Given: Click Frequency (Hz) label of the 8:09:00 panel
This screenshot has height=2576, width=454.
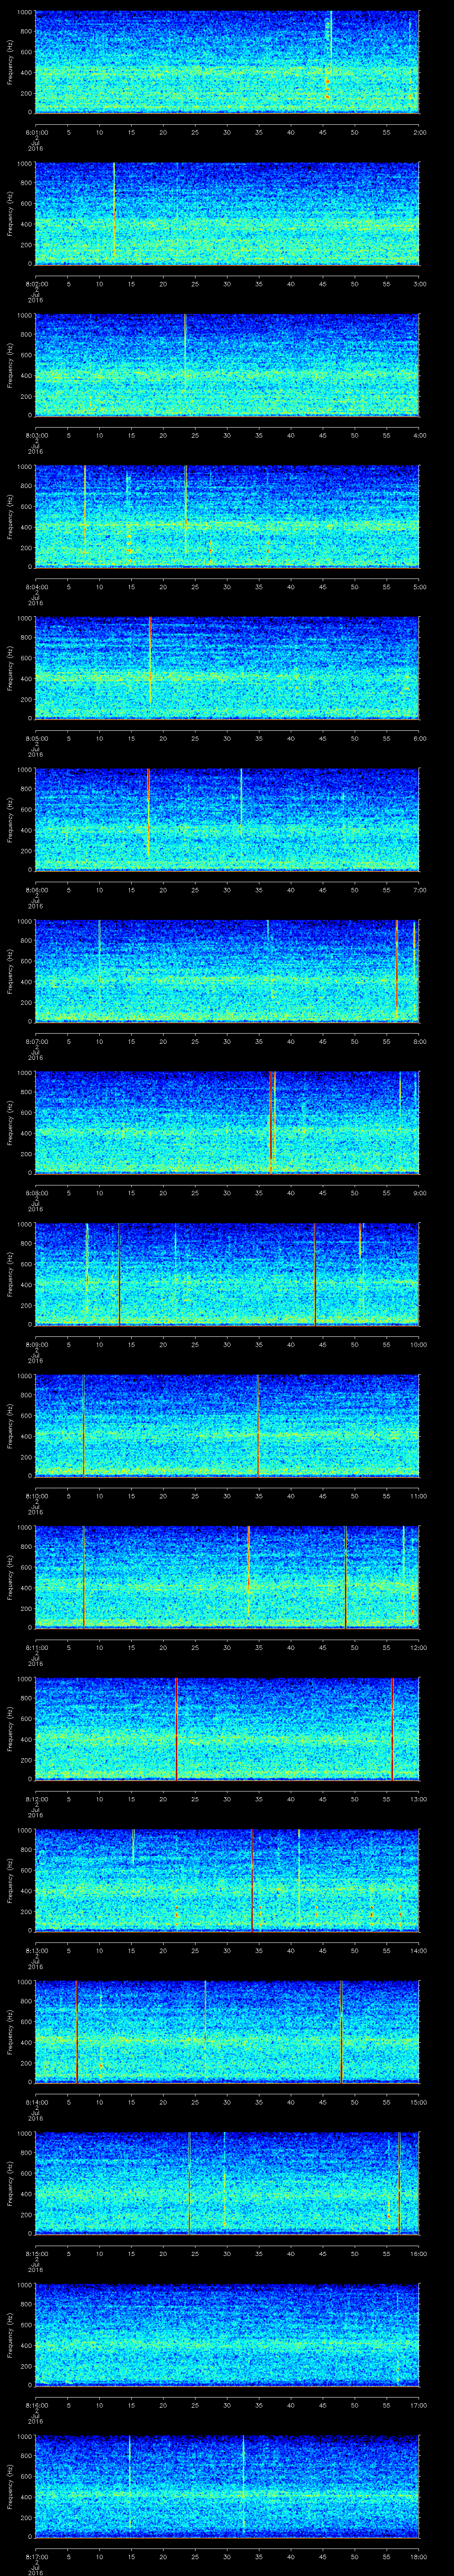Looking at the screenshot, I should [x=10, y=1273].
